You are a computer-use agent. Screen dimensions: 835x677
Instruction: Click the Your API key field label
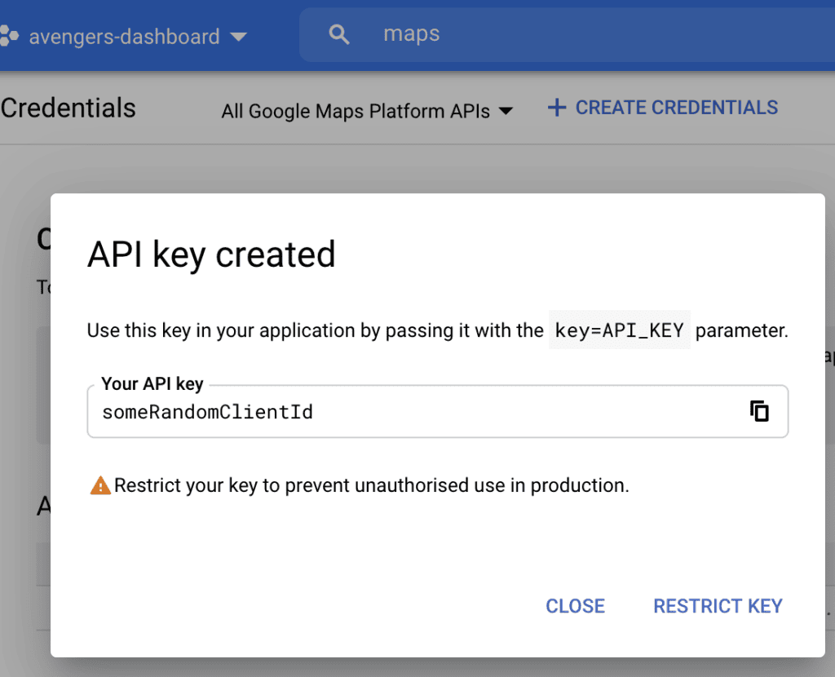coord(152,383)
